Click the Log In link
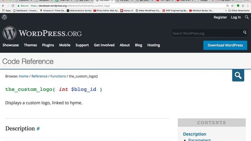The width and height of the screenshot is (251, 141). [236, 17]
